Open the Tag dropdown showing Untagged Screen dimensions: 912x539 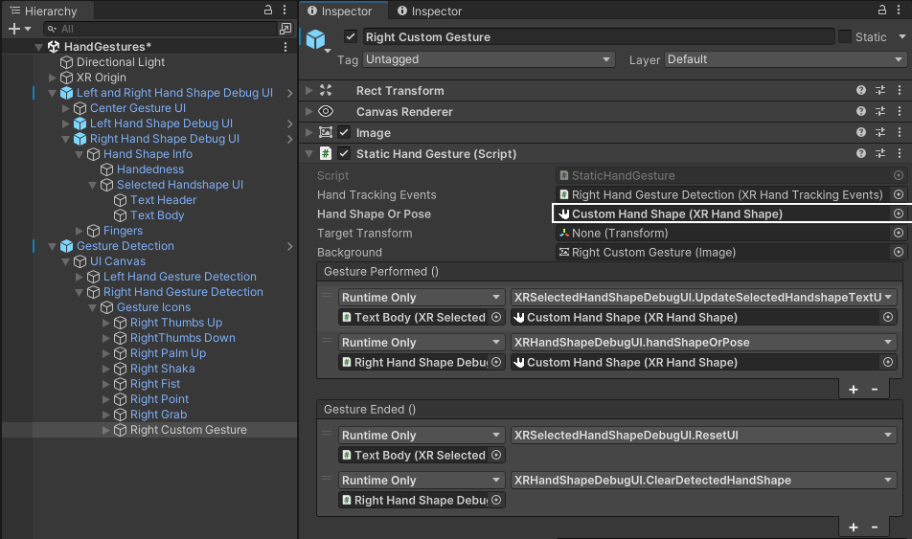click(488, 59)
